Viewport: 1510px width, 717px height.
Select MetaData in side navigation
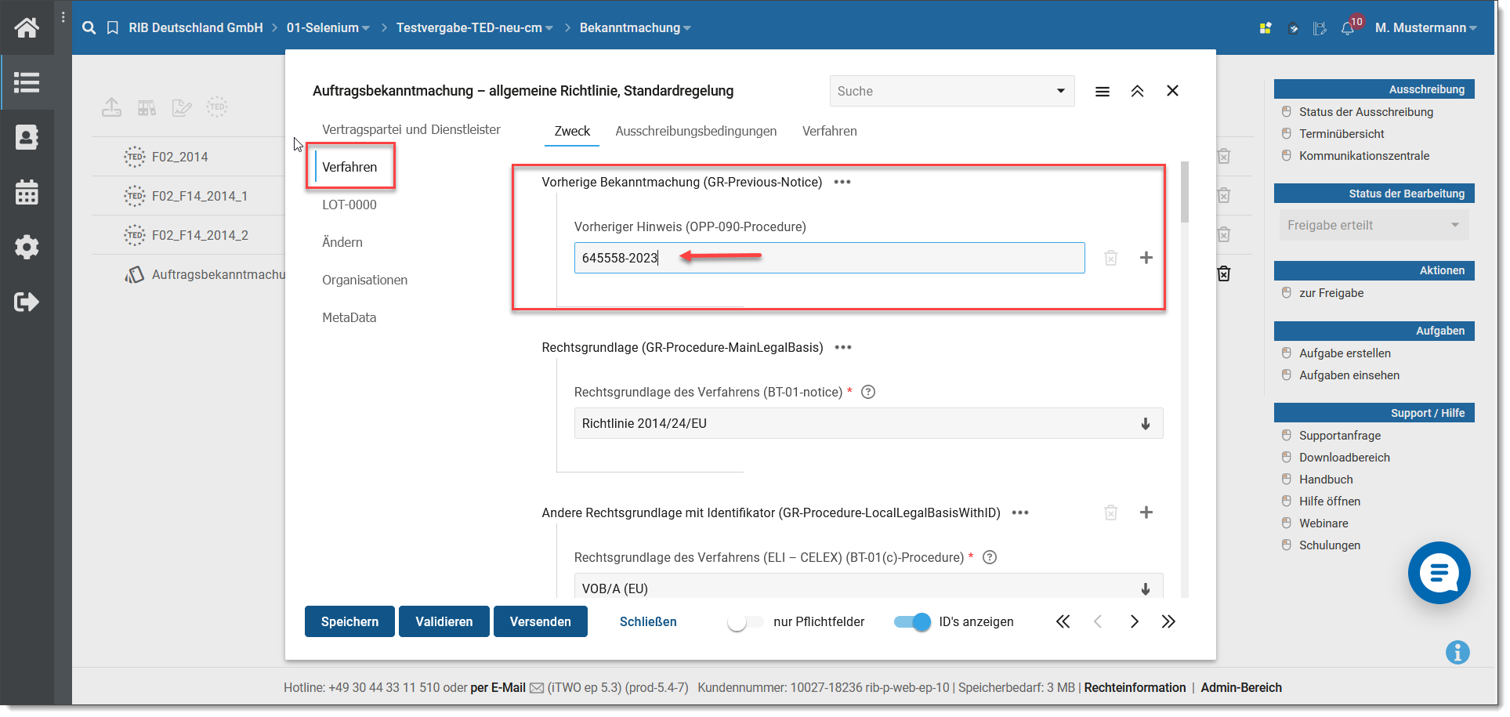tap(349, 317)
